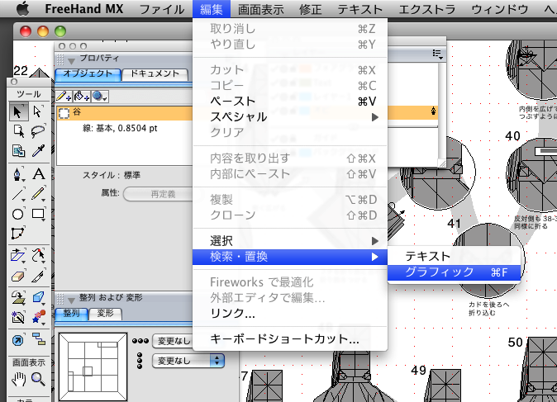Viewport: 557px width, 402px height.
Task: Open the Apple menu
Action: click(23, 8)
